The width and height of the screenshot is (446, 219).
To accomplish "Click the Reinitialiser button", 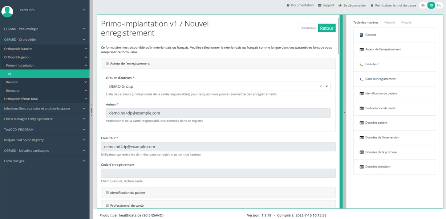I will [x=308, y=28].
